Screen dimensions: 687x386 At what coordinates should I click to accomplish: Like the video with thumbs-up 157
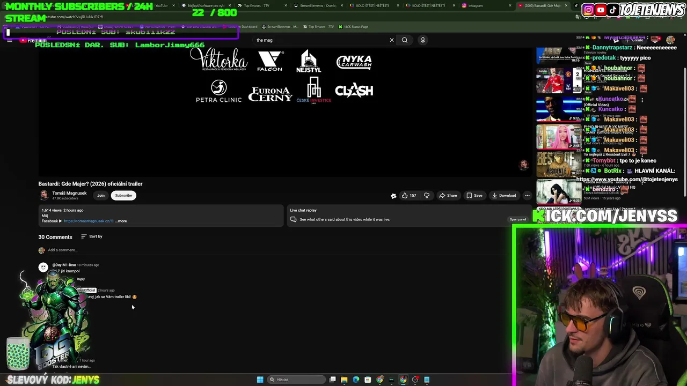409,196
